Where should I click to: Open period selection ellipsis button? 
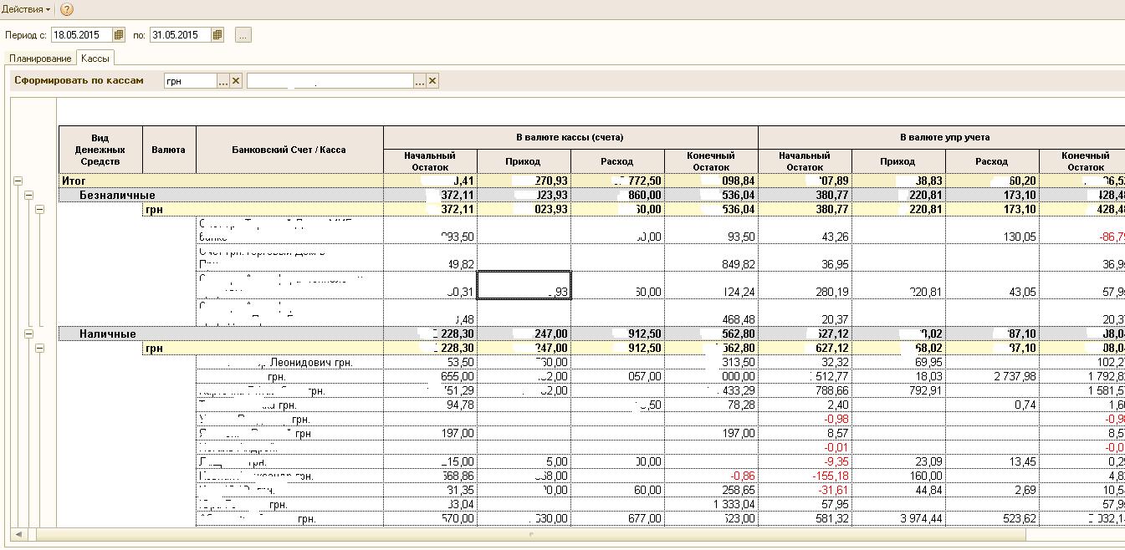click(243, 35)
